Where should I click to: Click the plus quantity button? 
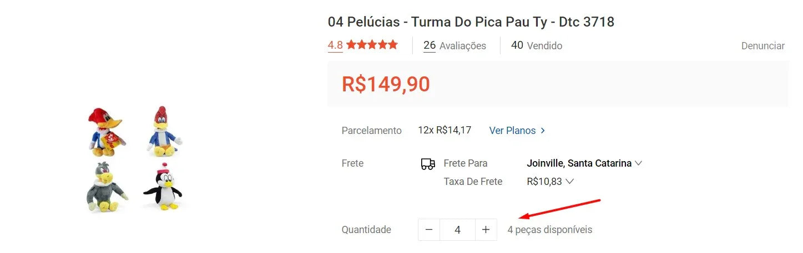486,230
